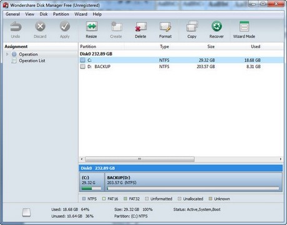This screenshot has height=225, width=287.
Task: Click the Copy partition icon
Action: (x=192, y=27)
